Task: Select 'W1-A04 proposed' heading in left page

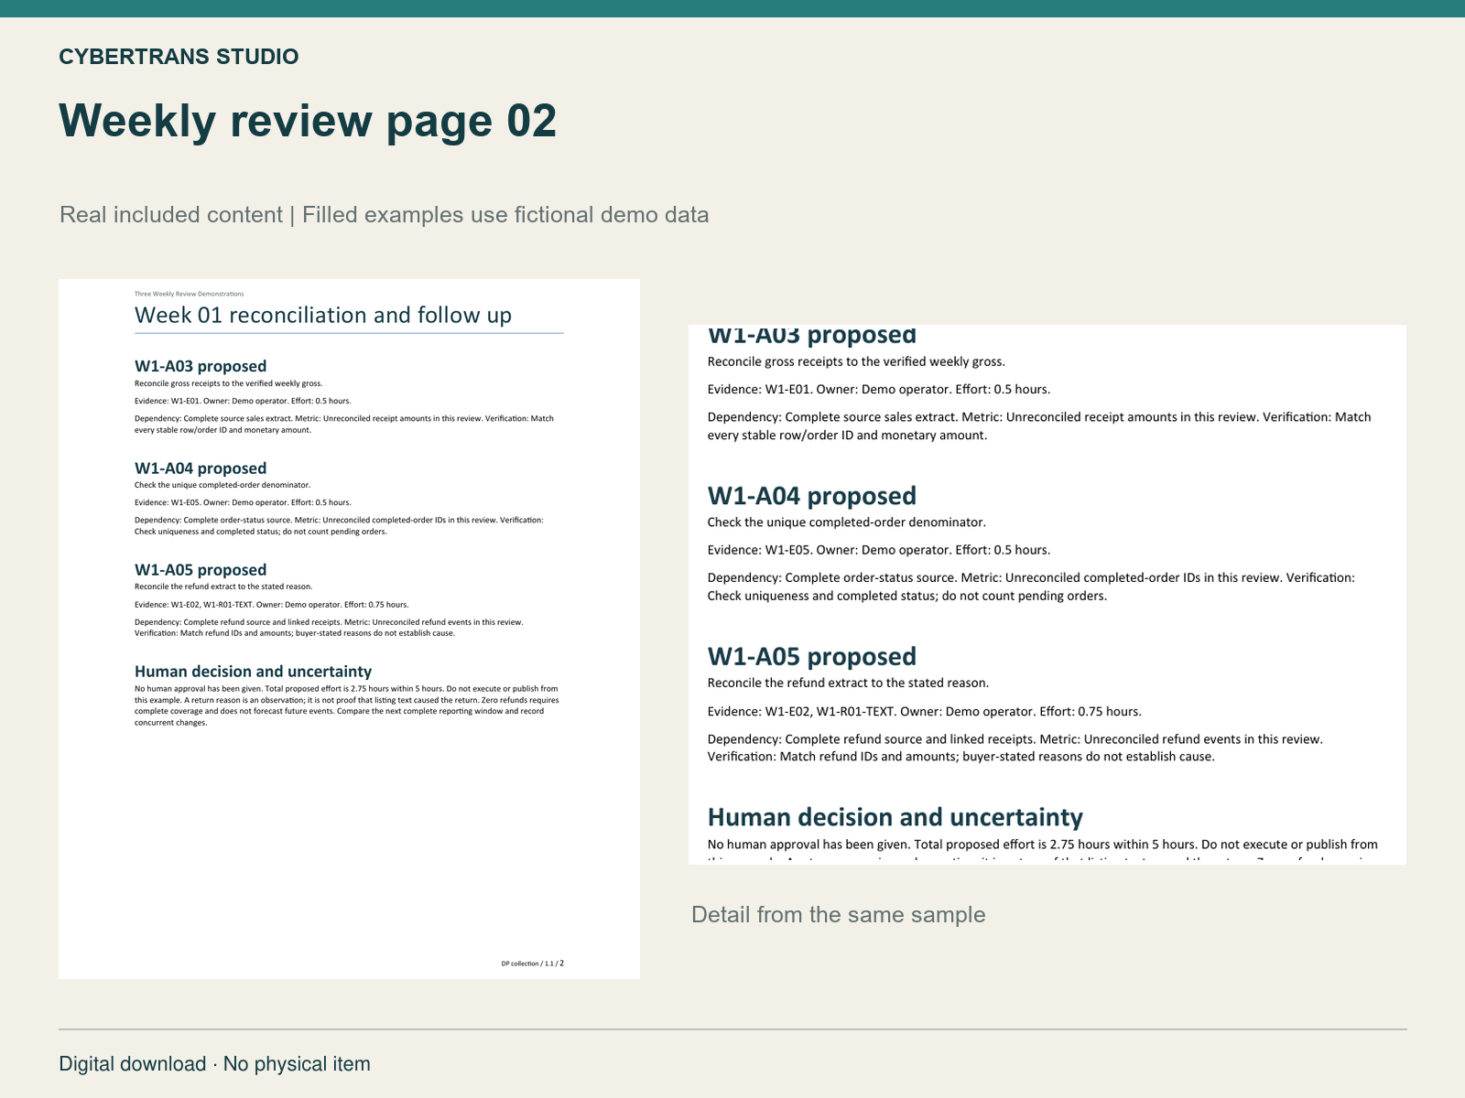Action: coord(201,468)
